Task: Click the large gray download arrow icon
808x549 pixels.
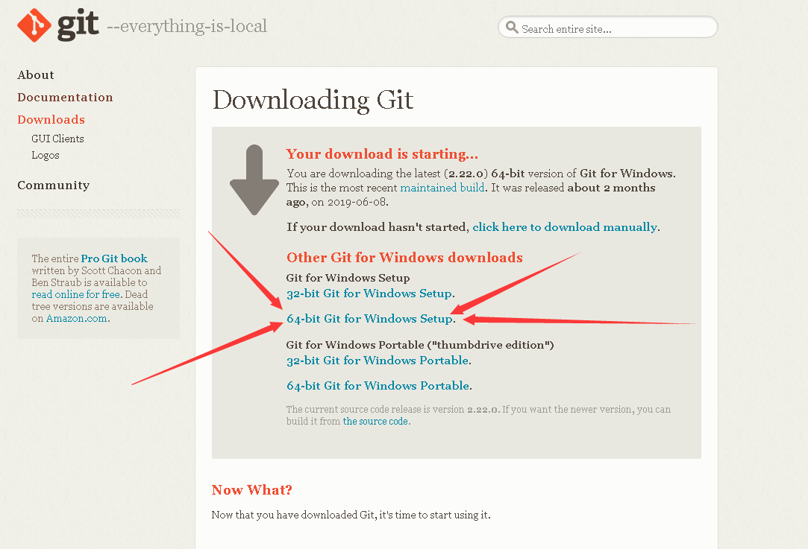Action: 254,180
